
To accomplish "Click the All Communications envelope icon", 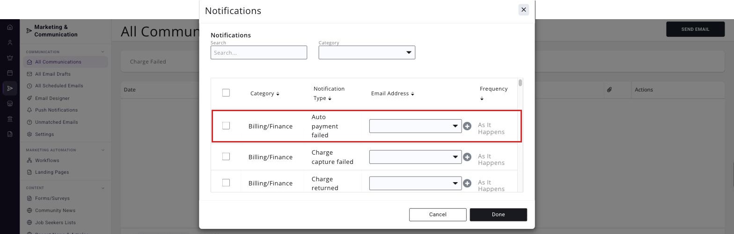I will (x=29, y=62).
